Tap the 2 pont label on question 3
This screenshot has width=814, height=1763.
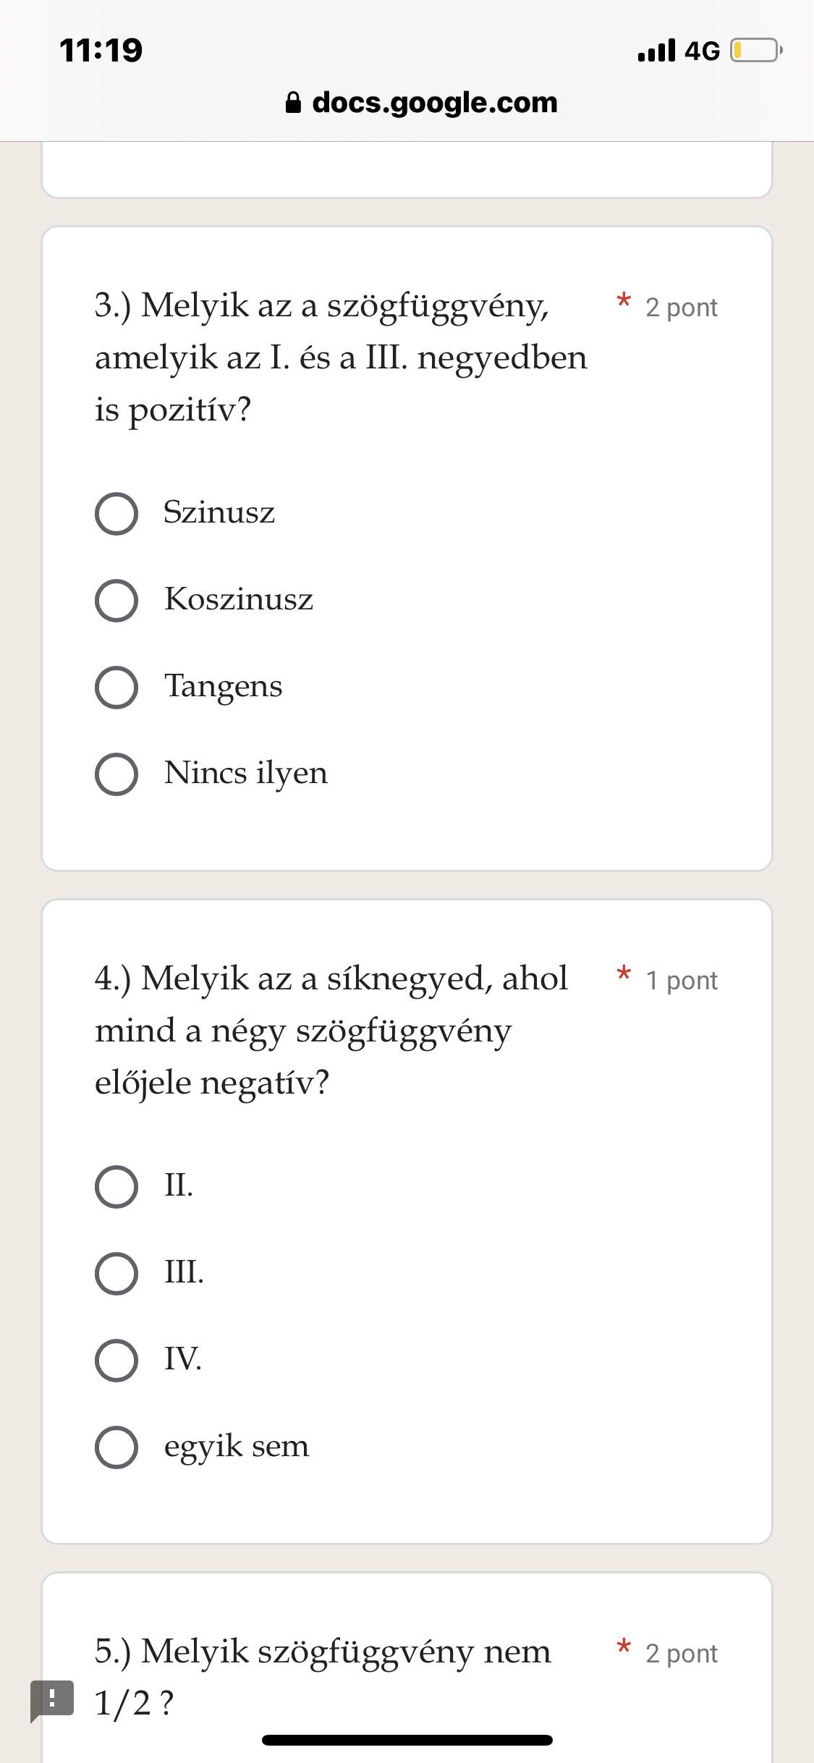[682, 308]
